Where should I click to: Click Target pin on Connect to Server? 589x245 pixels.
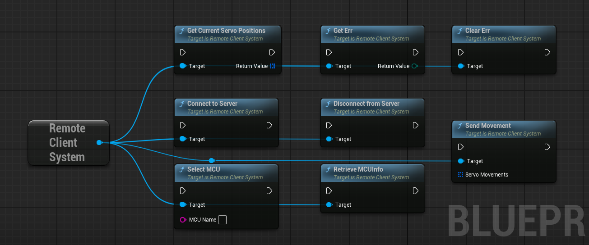[182, 139]
